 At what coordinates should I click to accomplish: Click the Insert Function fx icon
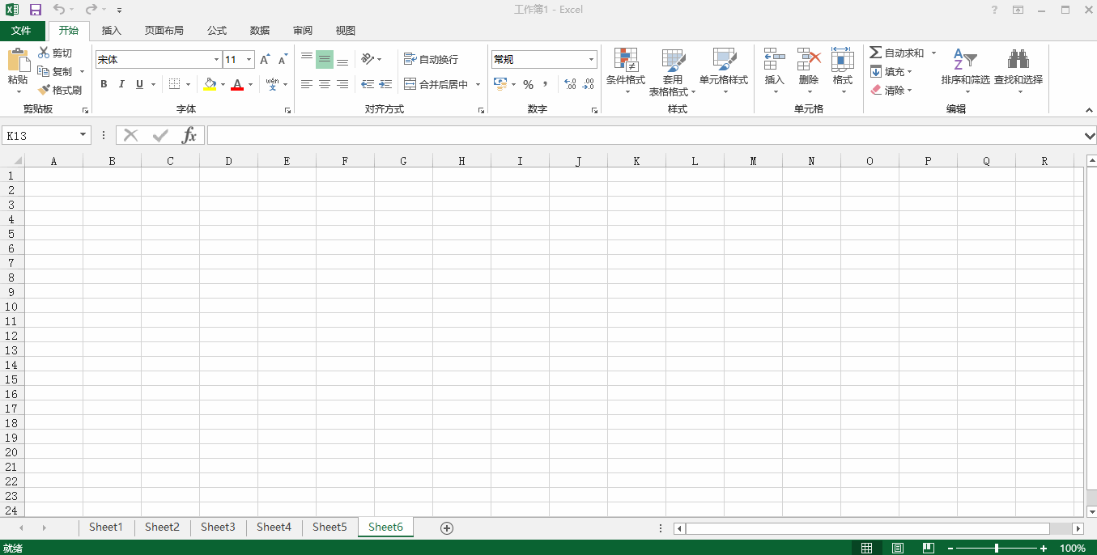coord(189,135)
